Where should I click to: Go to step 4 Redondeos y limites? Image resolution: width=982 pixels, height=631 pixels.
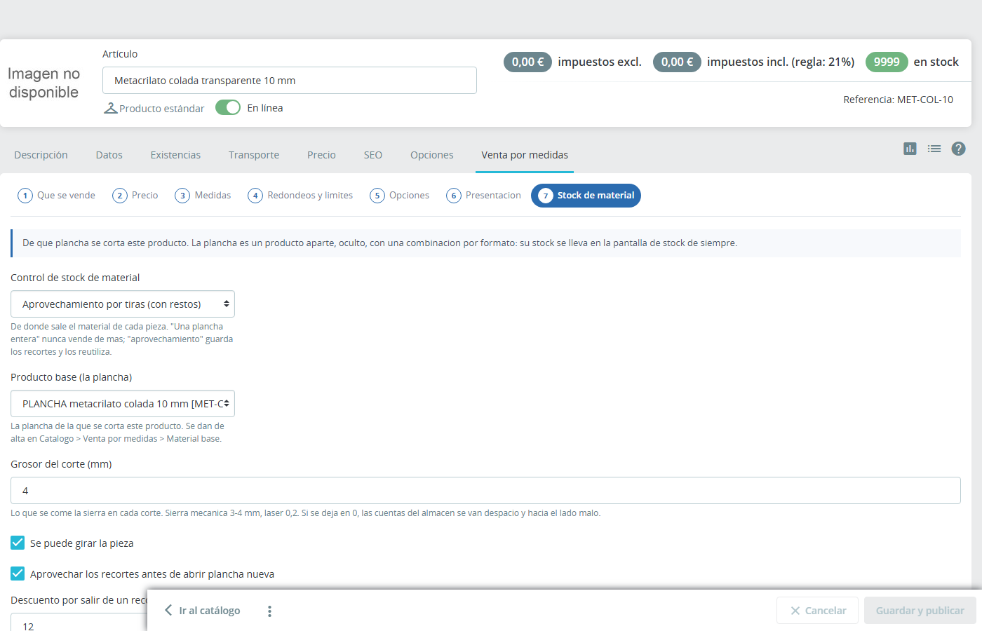coord(300,196)
